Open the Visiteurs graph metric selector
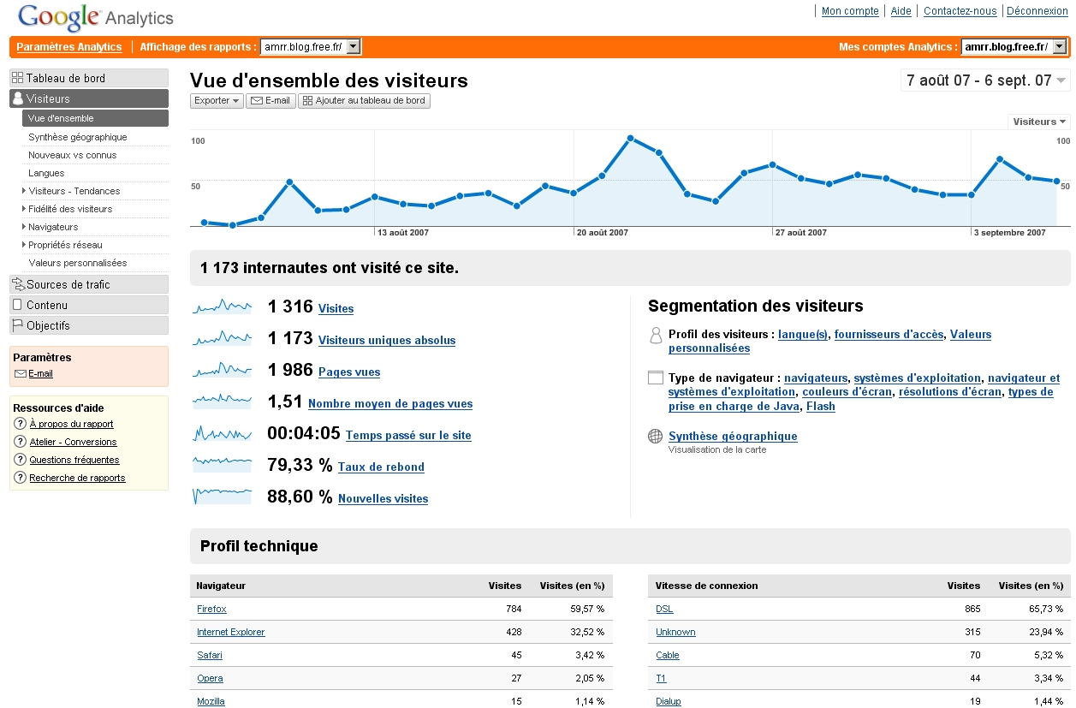This screenshot has width=1076, height=708. pos(1039,122)
